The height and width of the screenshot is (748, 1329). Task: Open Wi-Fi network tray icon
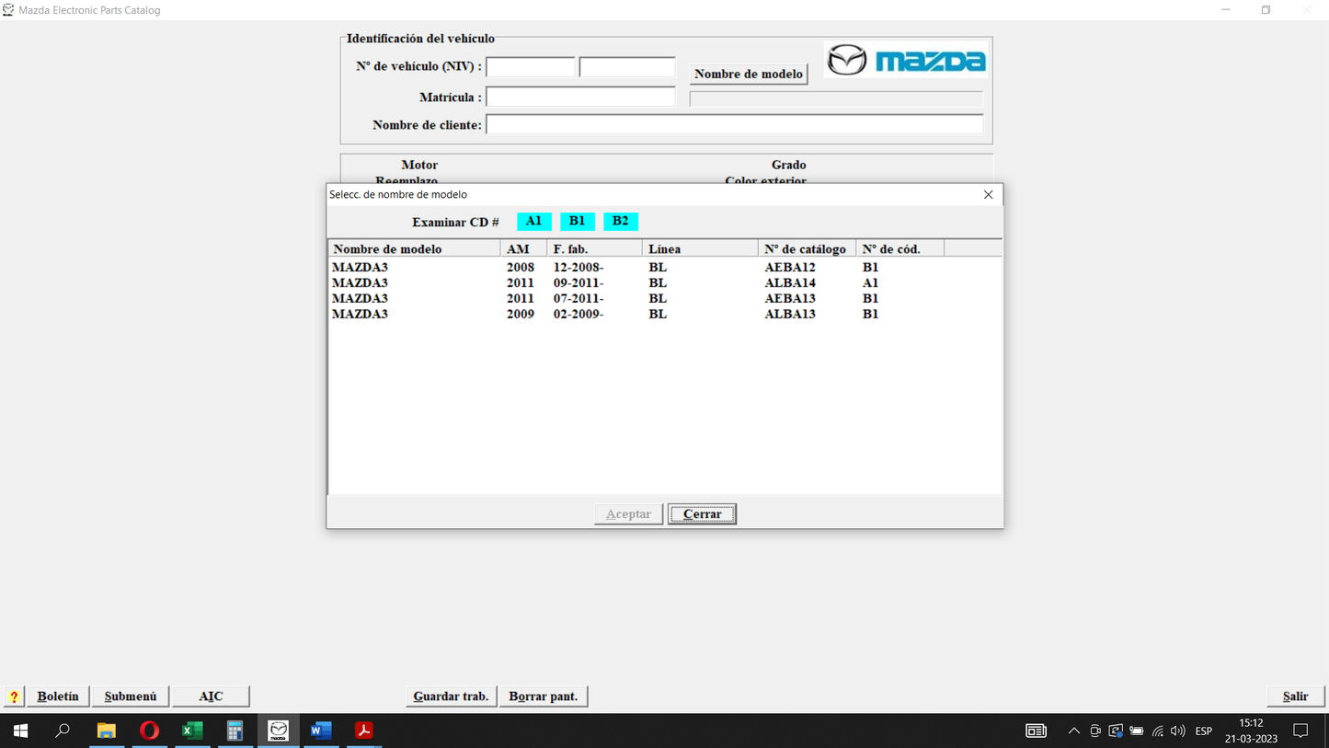(x=1158, y=731)
